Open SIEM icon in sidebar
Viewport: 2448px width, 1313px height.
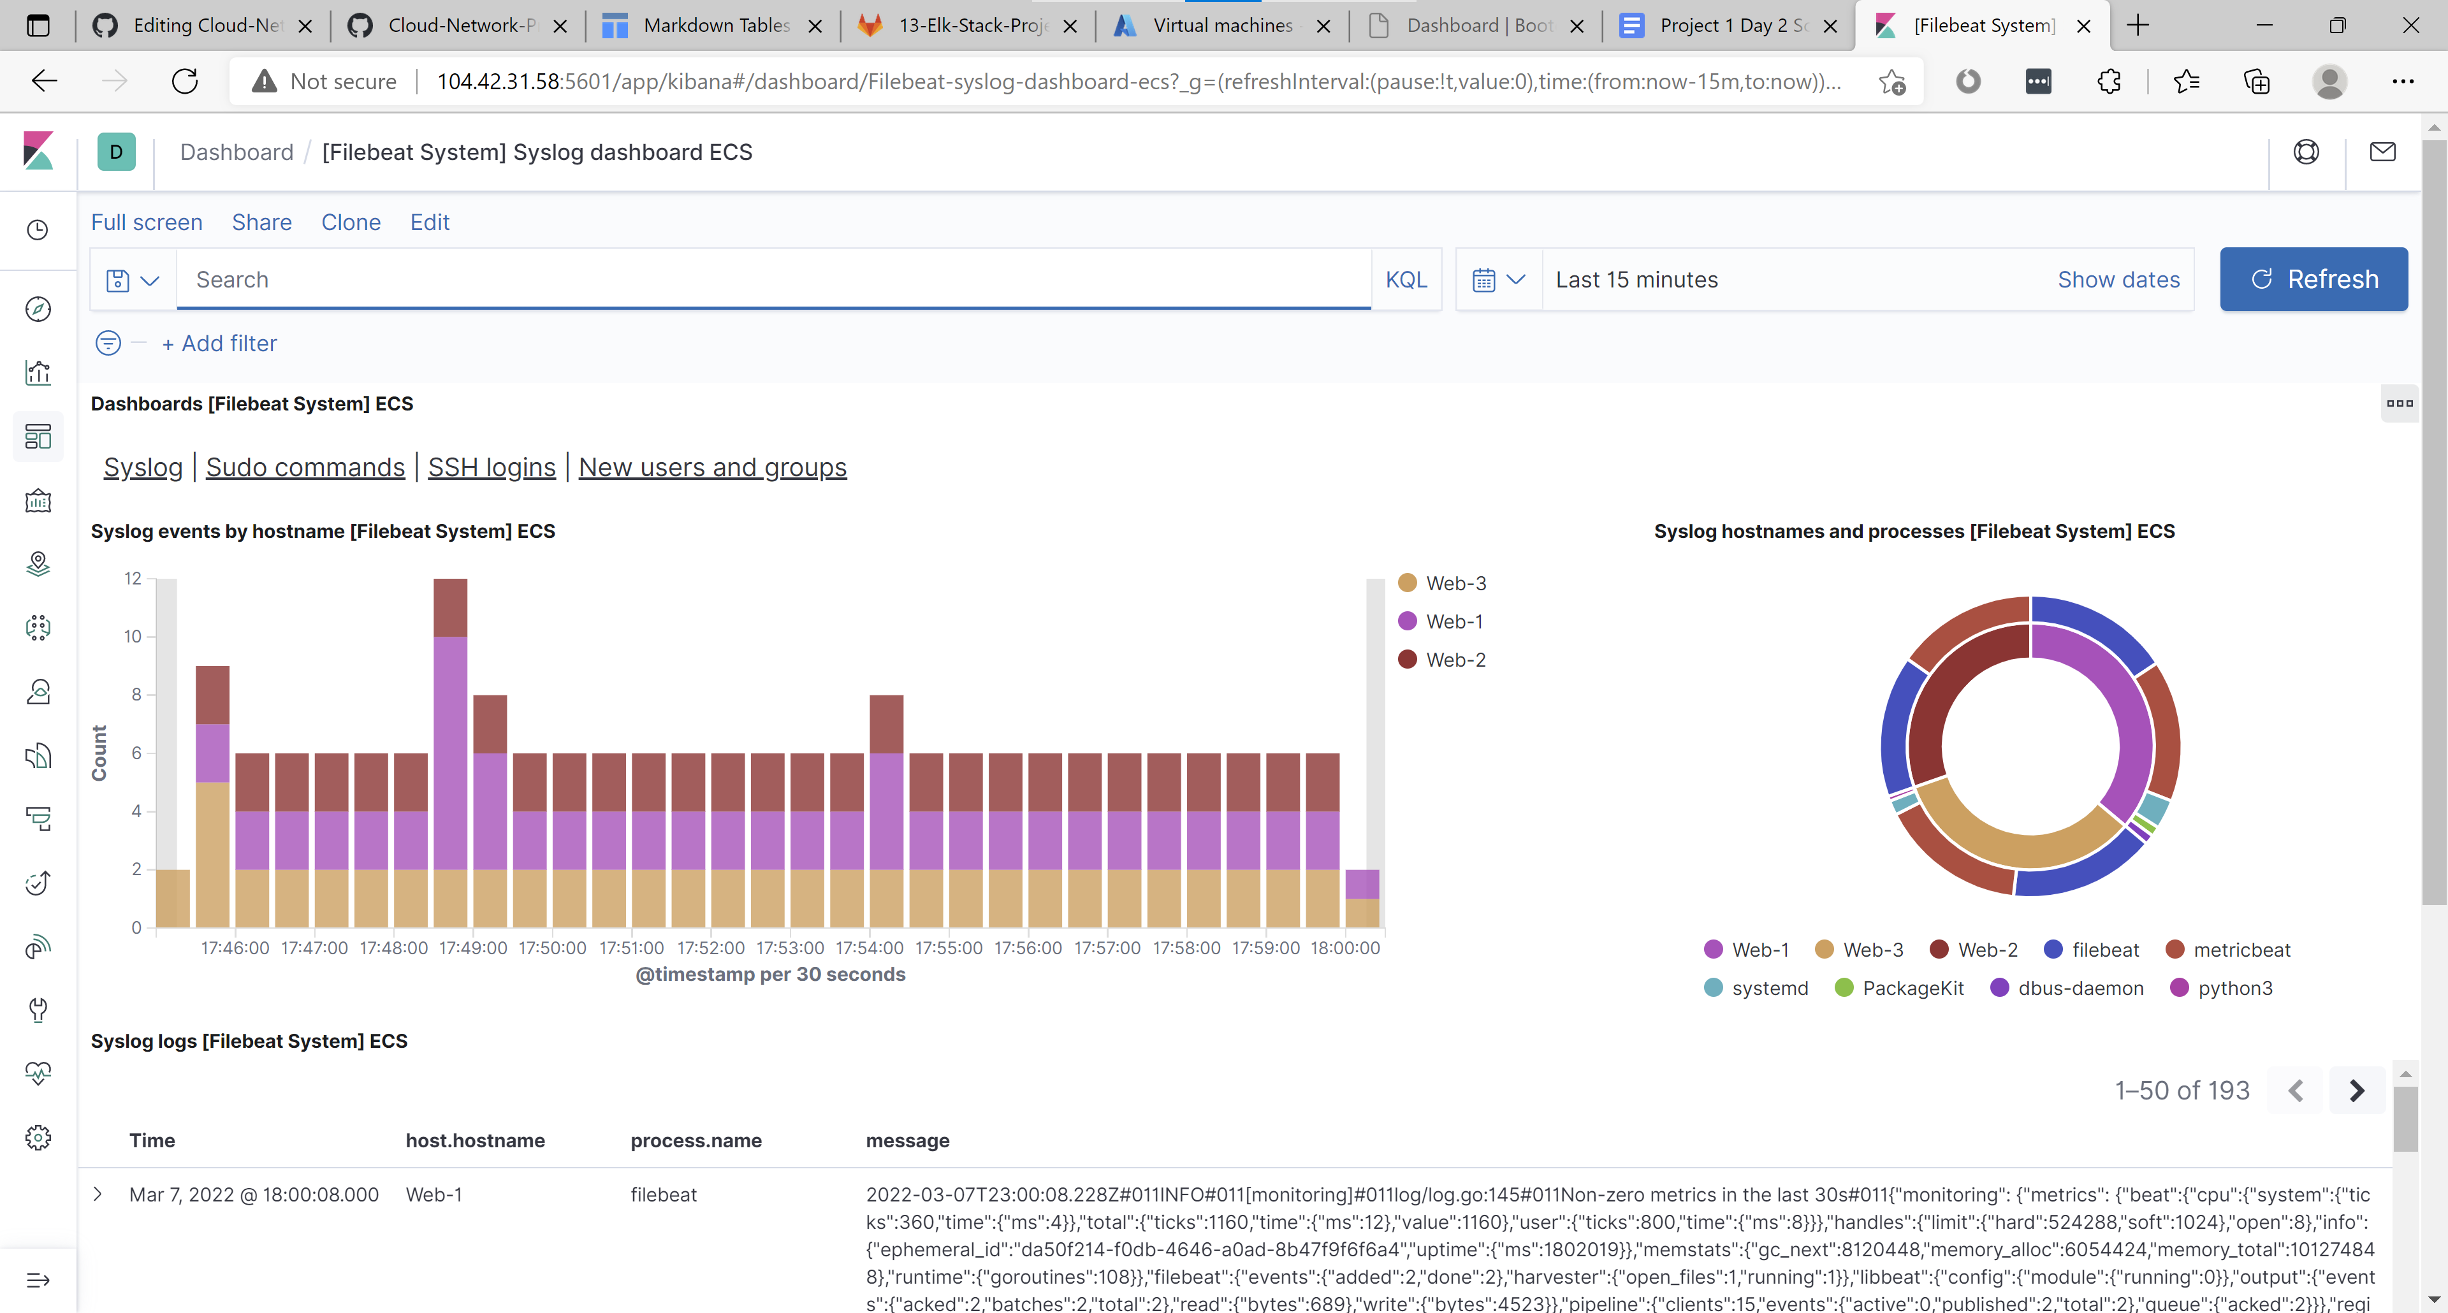(x=38, y=947)
